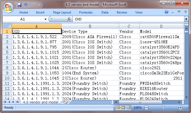Select row 5 header

[x=7, y=52]
